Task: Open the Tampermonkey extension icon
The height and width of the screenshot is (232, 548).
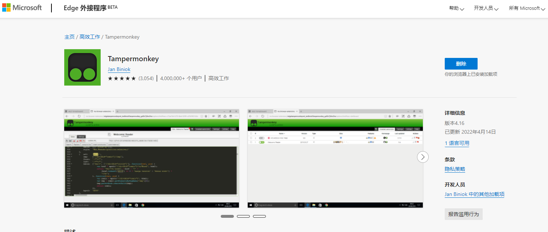Action: [82, 67]
